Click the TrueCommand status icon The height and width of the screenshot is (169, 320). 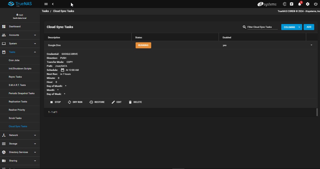point(285,4)
